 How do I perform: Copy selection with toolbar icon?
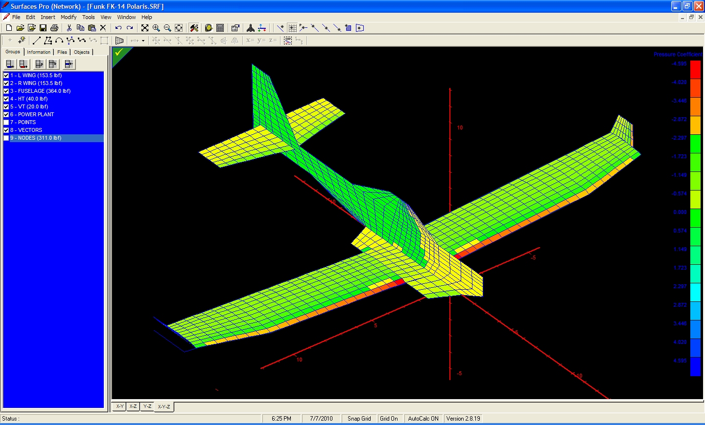tap(80, 28)
